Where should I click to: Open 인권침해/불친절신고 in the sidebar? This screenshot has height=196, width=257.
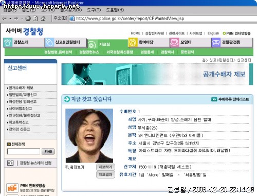(x=24, y=115)
